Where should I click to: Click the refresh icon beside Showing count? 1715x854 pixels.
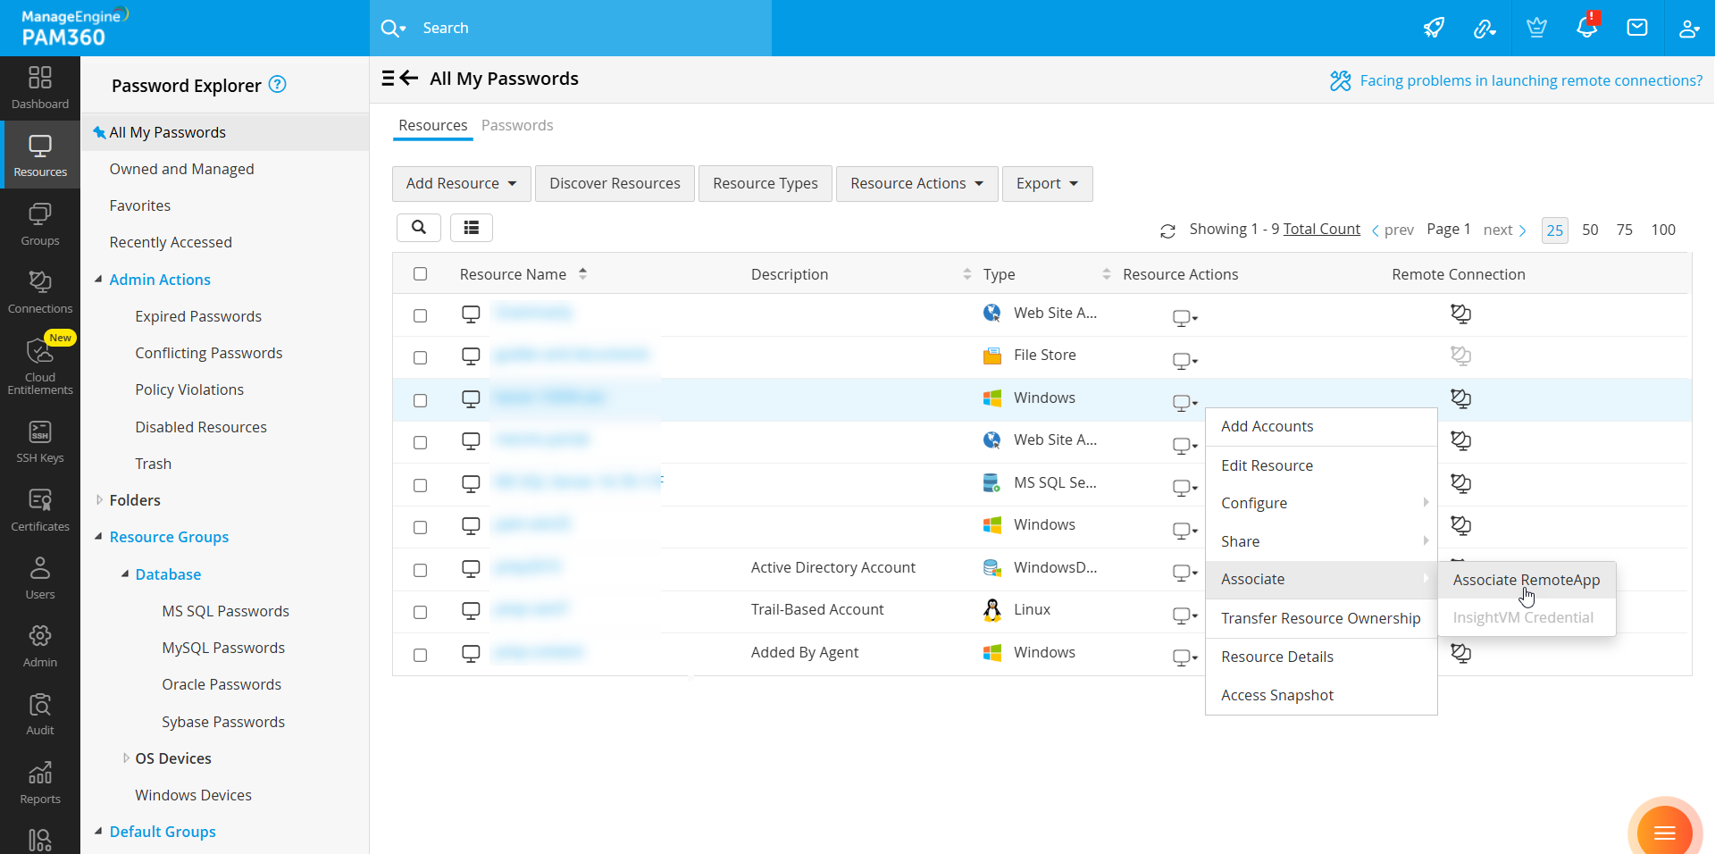pos(1167,230)
